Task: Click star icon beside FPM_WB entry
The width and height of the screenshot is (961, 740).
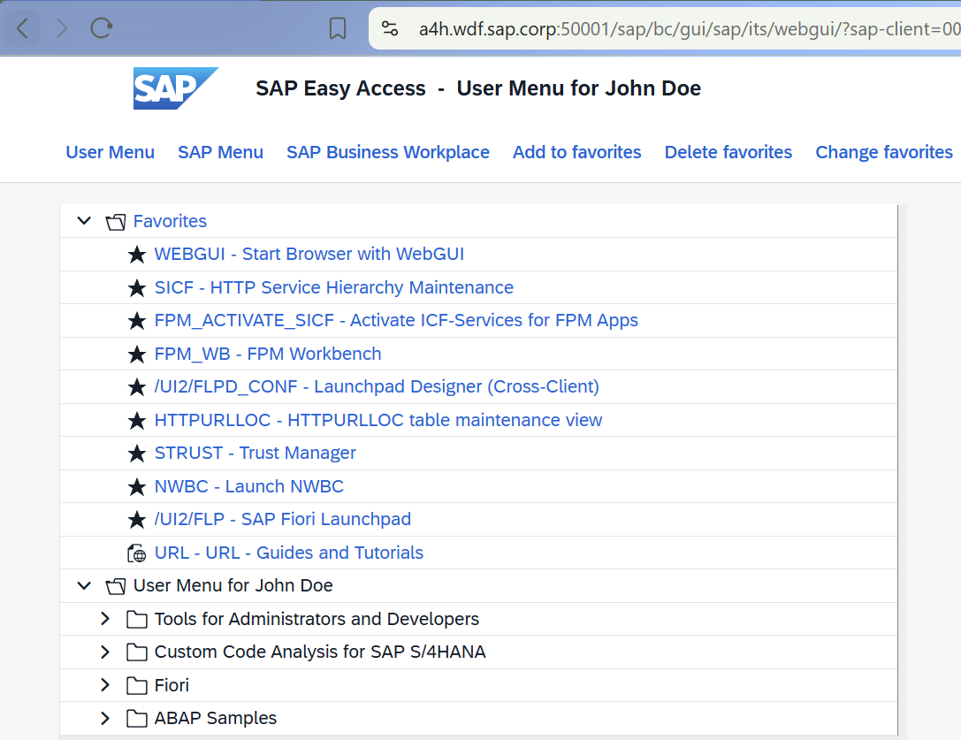Action: tap(137, 354)
